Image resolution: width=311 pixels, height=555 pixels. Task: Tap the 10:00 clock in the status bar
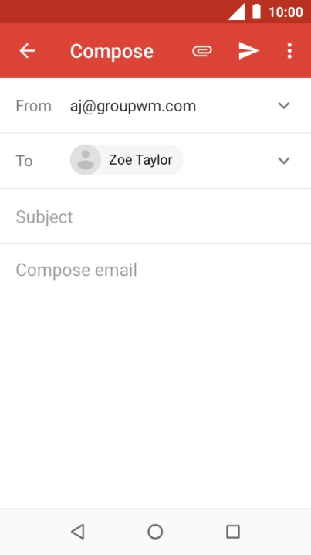(x=286, y=12)
